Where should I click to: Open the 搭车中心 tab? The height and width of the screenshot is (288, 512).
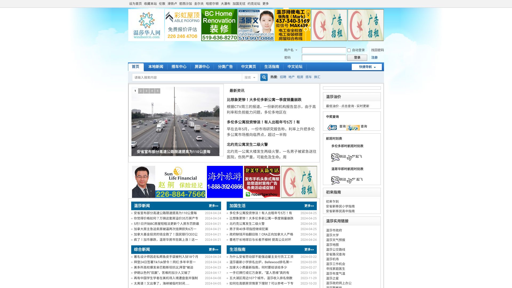click(179, 67)
